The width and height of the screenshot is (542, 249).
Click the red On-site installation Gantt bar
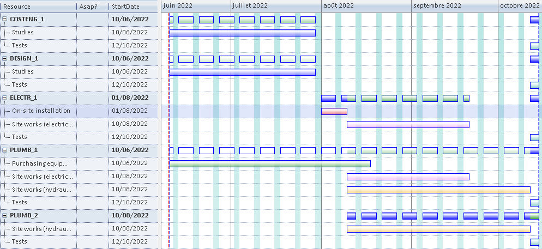click(x=334, y=111)
